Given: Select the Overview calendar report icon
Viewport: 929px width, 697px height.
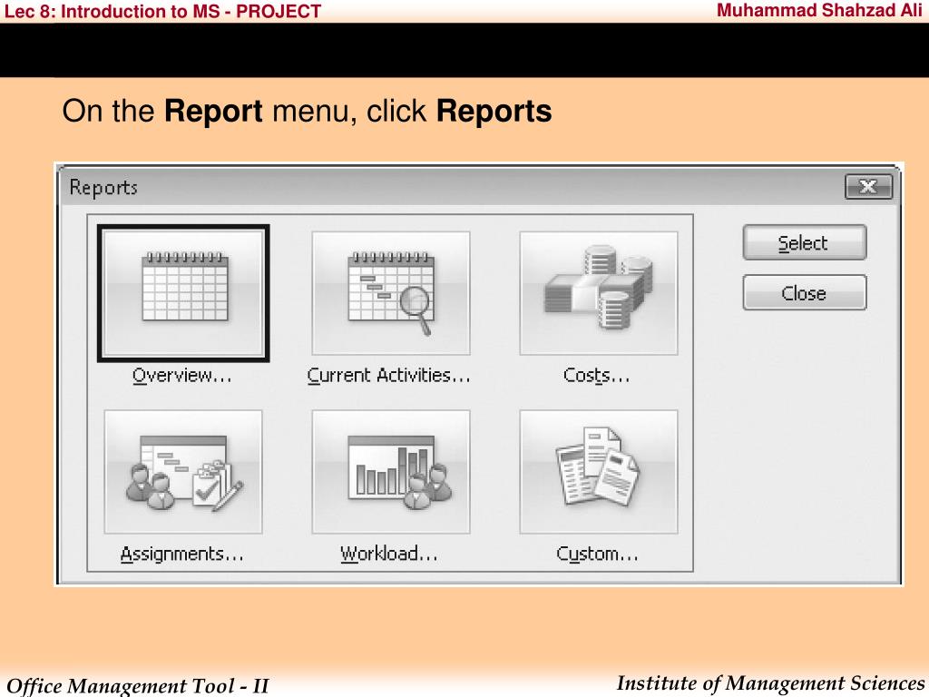Looking at the screenshot, I should (183, 293).
